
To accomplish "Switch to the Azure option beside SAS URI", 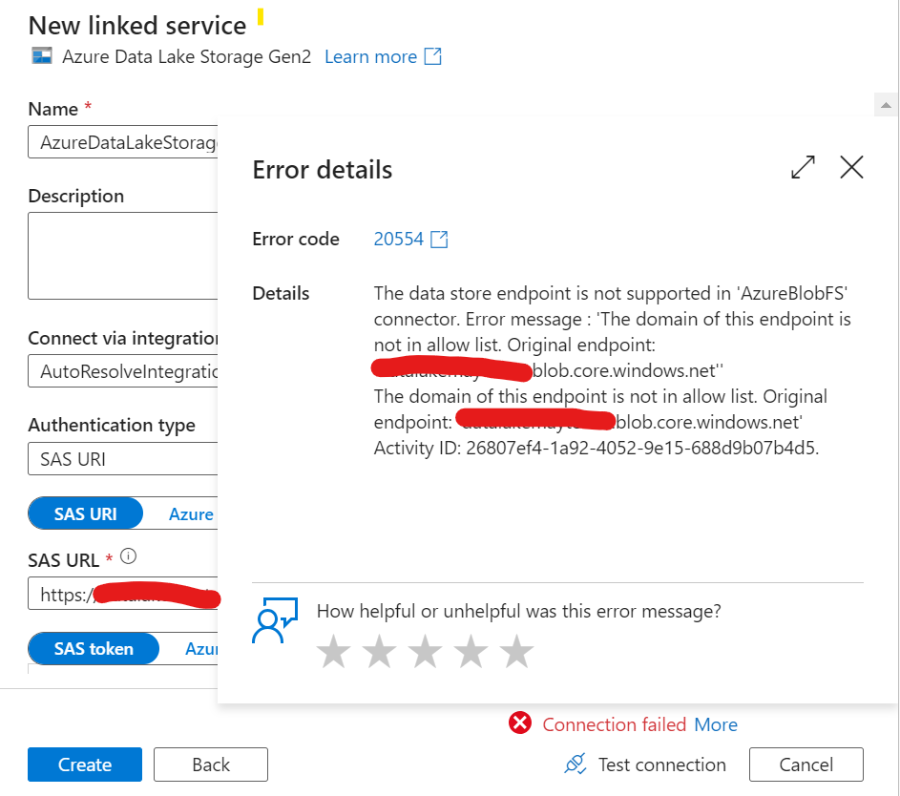I will tap(191, 513).
